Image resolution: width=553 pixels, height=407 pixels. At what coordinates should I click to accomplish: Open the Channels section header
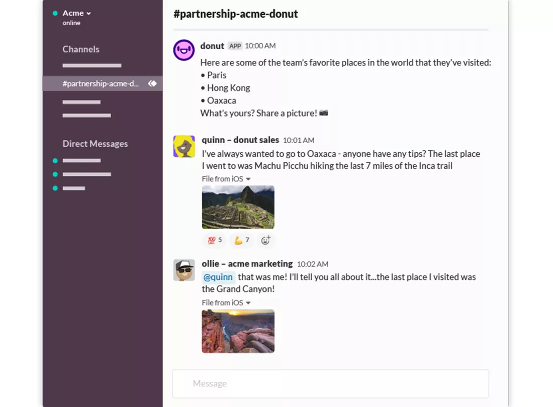pyautogui.click(x=81, y=49)
